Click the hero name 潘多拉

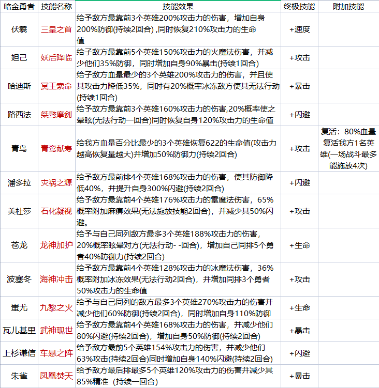click(19, 182)
